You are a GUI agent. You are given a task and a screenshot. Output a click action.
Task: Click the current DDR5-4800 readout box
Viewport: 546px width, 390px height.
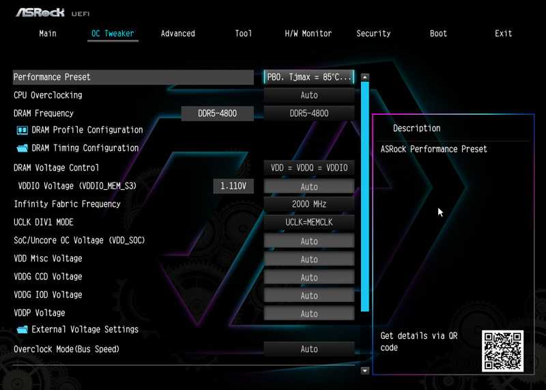pyautogui.click(x=217, y=113)
